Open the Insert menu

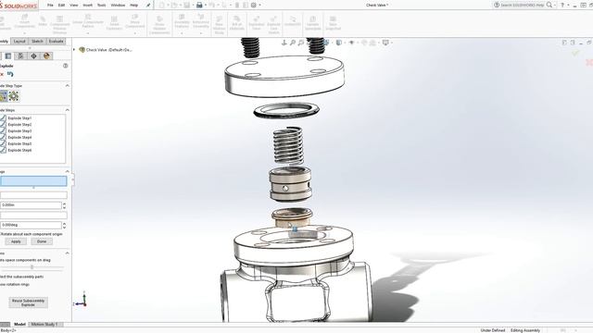[87, 6]
